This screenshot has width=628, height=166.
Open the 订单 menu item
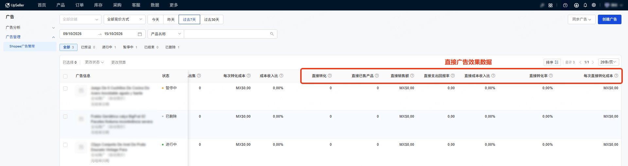(x=79, y=5)
